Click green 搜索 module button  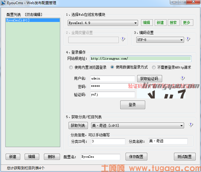click(x=174, y=23)
